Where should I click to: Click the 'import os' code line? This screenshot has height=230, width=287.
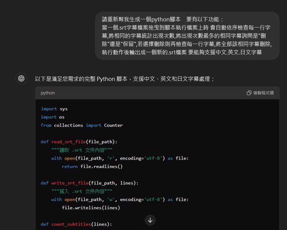52,117
